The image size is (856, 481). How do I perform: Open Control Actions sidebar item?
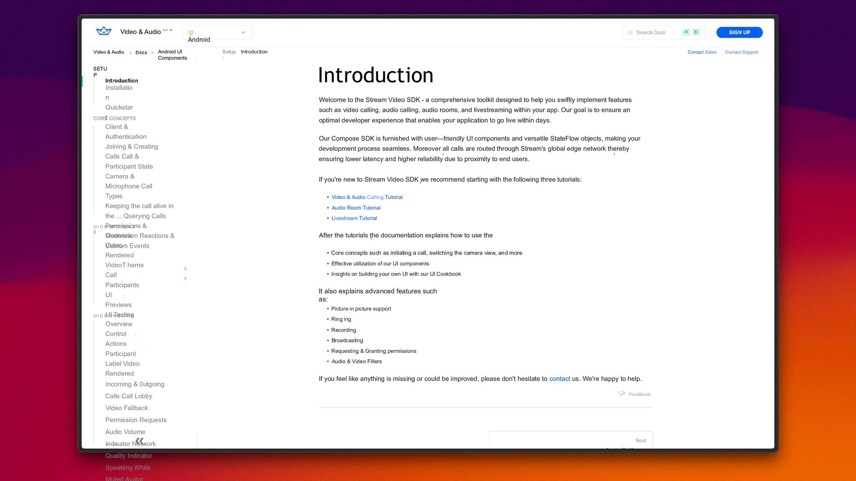pyautogui.click(x=116, y=339)
